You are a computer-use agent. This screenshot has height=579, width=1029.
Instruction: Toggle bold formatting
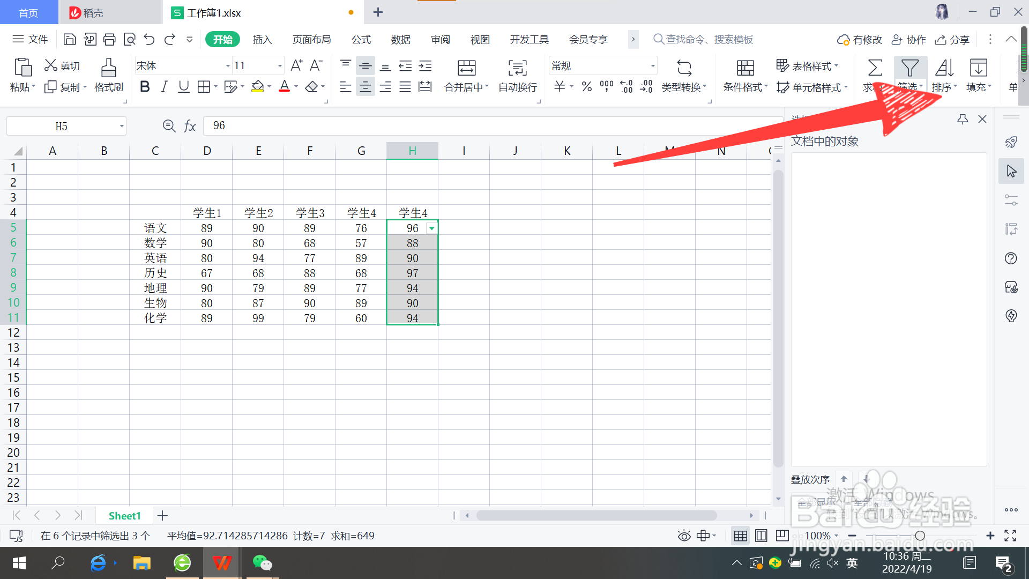tap(144, 86)
